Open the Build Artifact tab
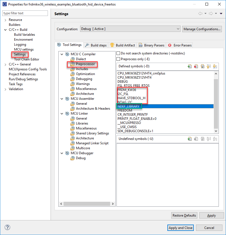 click(x=122, y=45)
